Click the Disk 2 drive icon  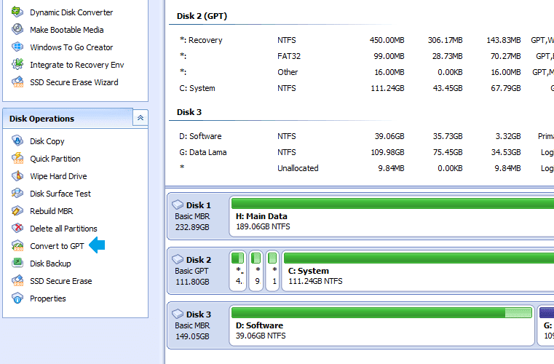(x=178, y=259)
